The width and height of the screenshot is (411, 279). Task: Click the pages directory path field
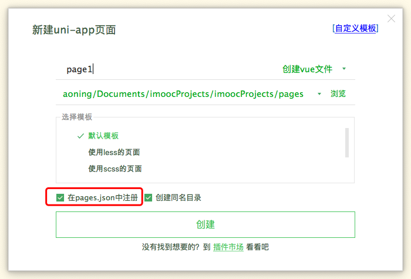(183, 94)
